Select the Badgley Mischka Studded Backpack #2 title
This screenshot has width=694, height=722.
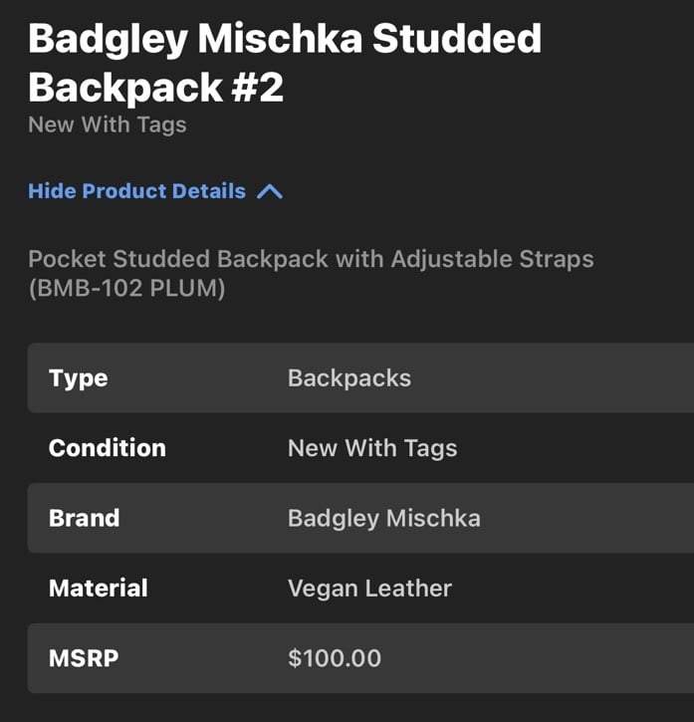(285, 63)
